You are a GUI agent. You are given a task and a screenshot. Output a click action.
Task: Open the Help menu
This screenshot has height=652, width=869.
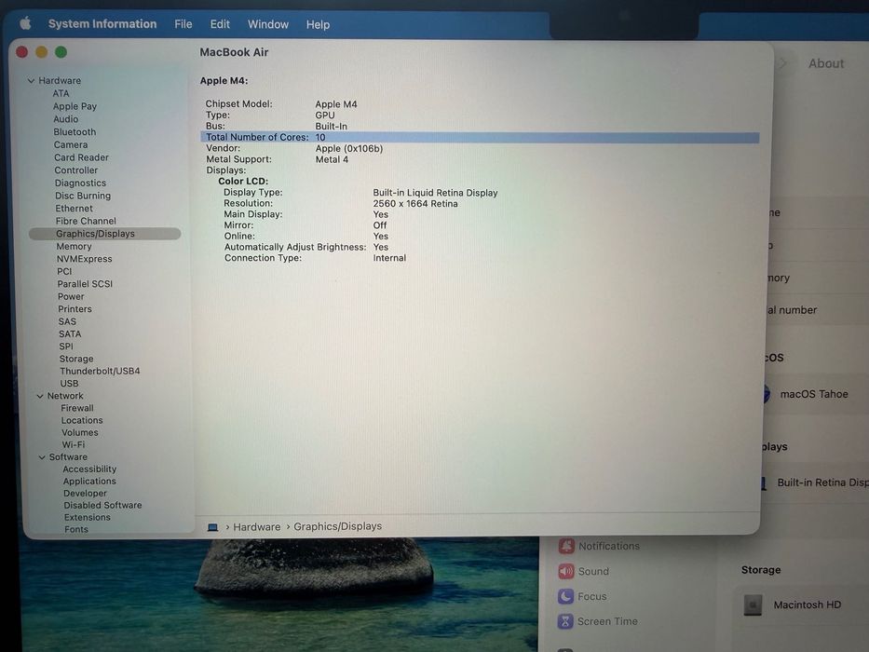coord(318,24)
